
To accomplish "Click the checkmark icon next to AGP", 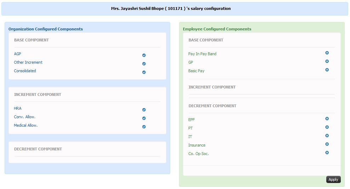I will tap(144, 55).
